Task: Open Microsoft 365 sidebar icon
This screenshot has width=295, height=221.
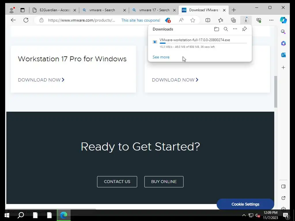Action: pos(283,43)
